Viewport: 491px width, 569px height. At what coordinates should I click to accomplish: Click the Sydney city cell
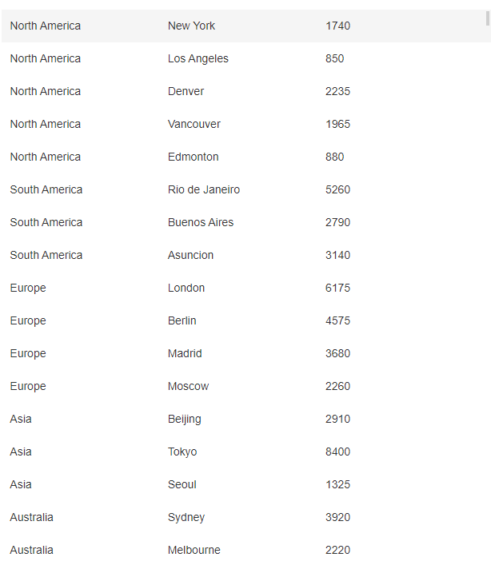click(186, 517)
